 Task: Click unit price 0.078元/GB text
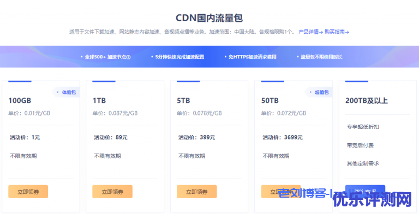207,113
